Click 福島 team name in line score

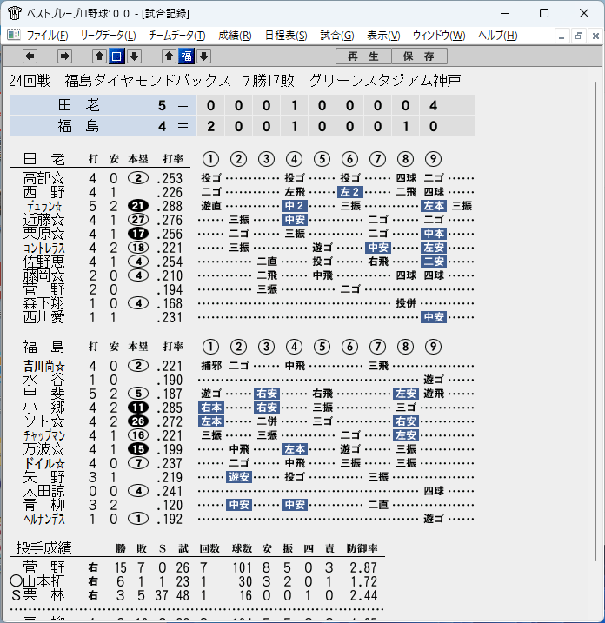[x=79, y=126]
